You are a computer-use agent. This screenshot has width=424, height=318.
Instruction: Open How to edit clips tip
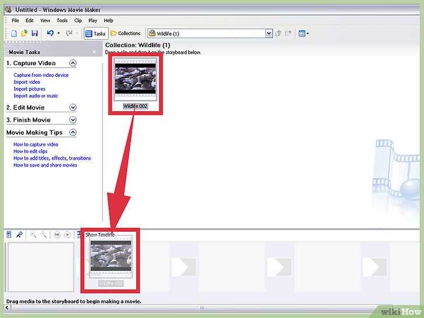(30, 151)
